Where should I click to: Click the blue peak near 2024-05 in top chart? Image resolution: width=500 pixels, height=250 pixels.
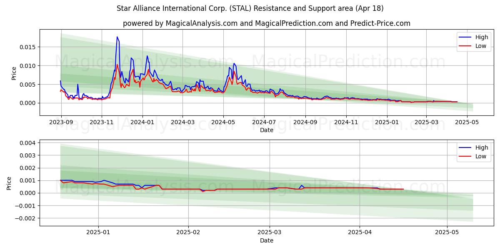[234, 63]
